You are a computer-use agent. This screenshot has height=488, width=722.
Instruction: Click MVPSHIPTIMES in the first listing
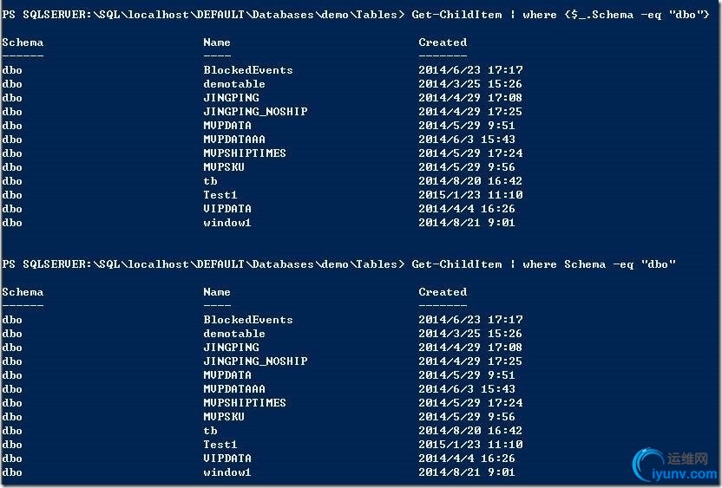pos(245,153)
